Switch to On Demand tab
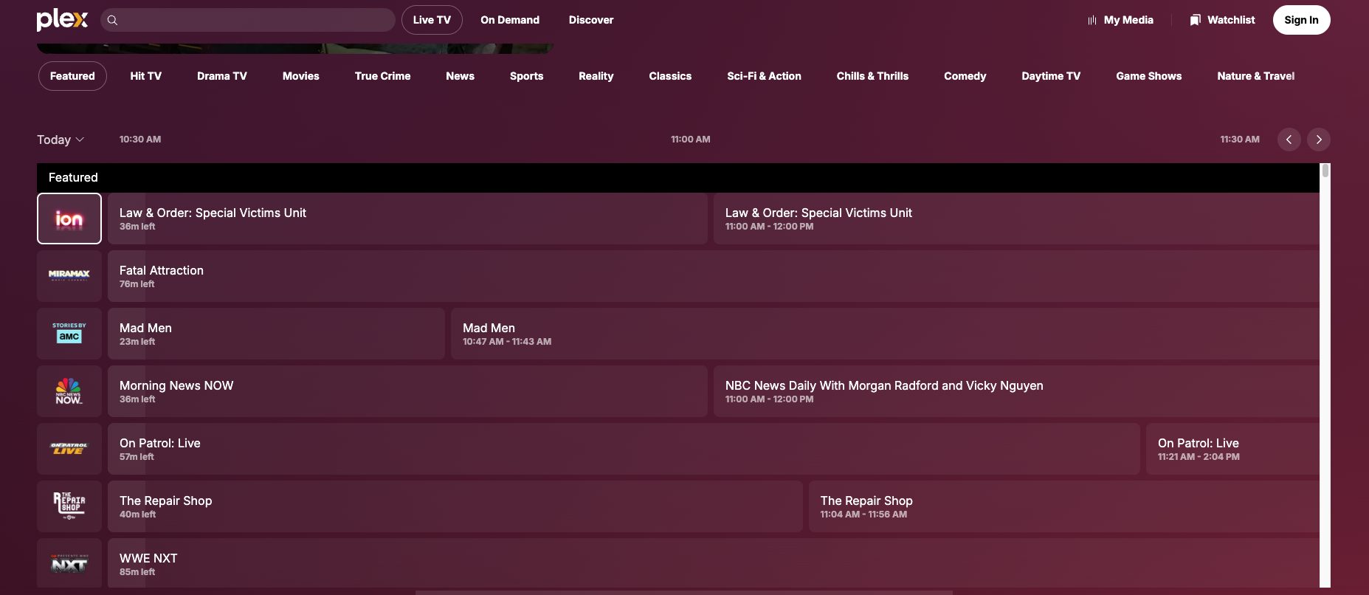 (510, 20)
